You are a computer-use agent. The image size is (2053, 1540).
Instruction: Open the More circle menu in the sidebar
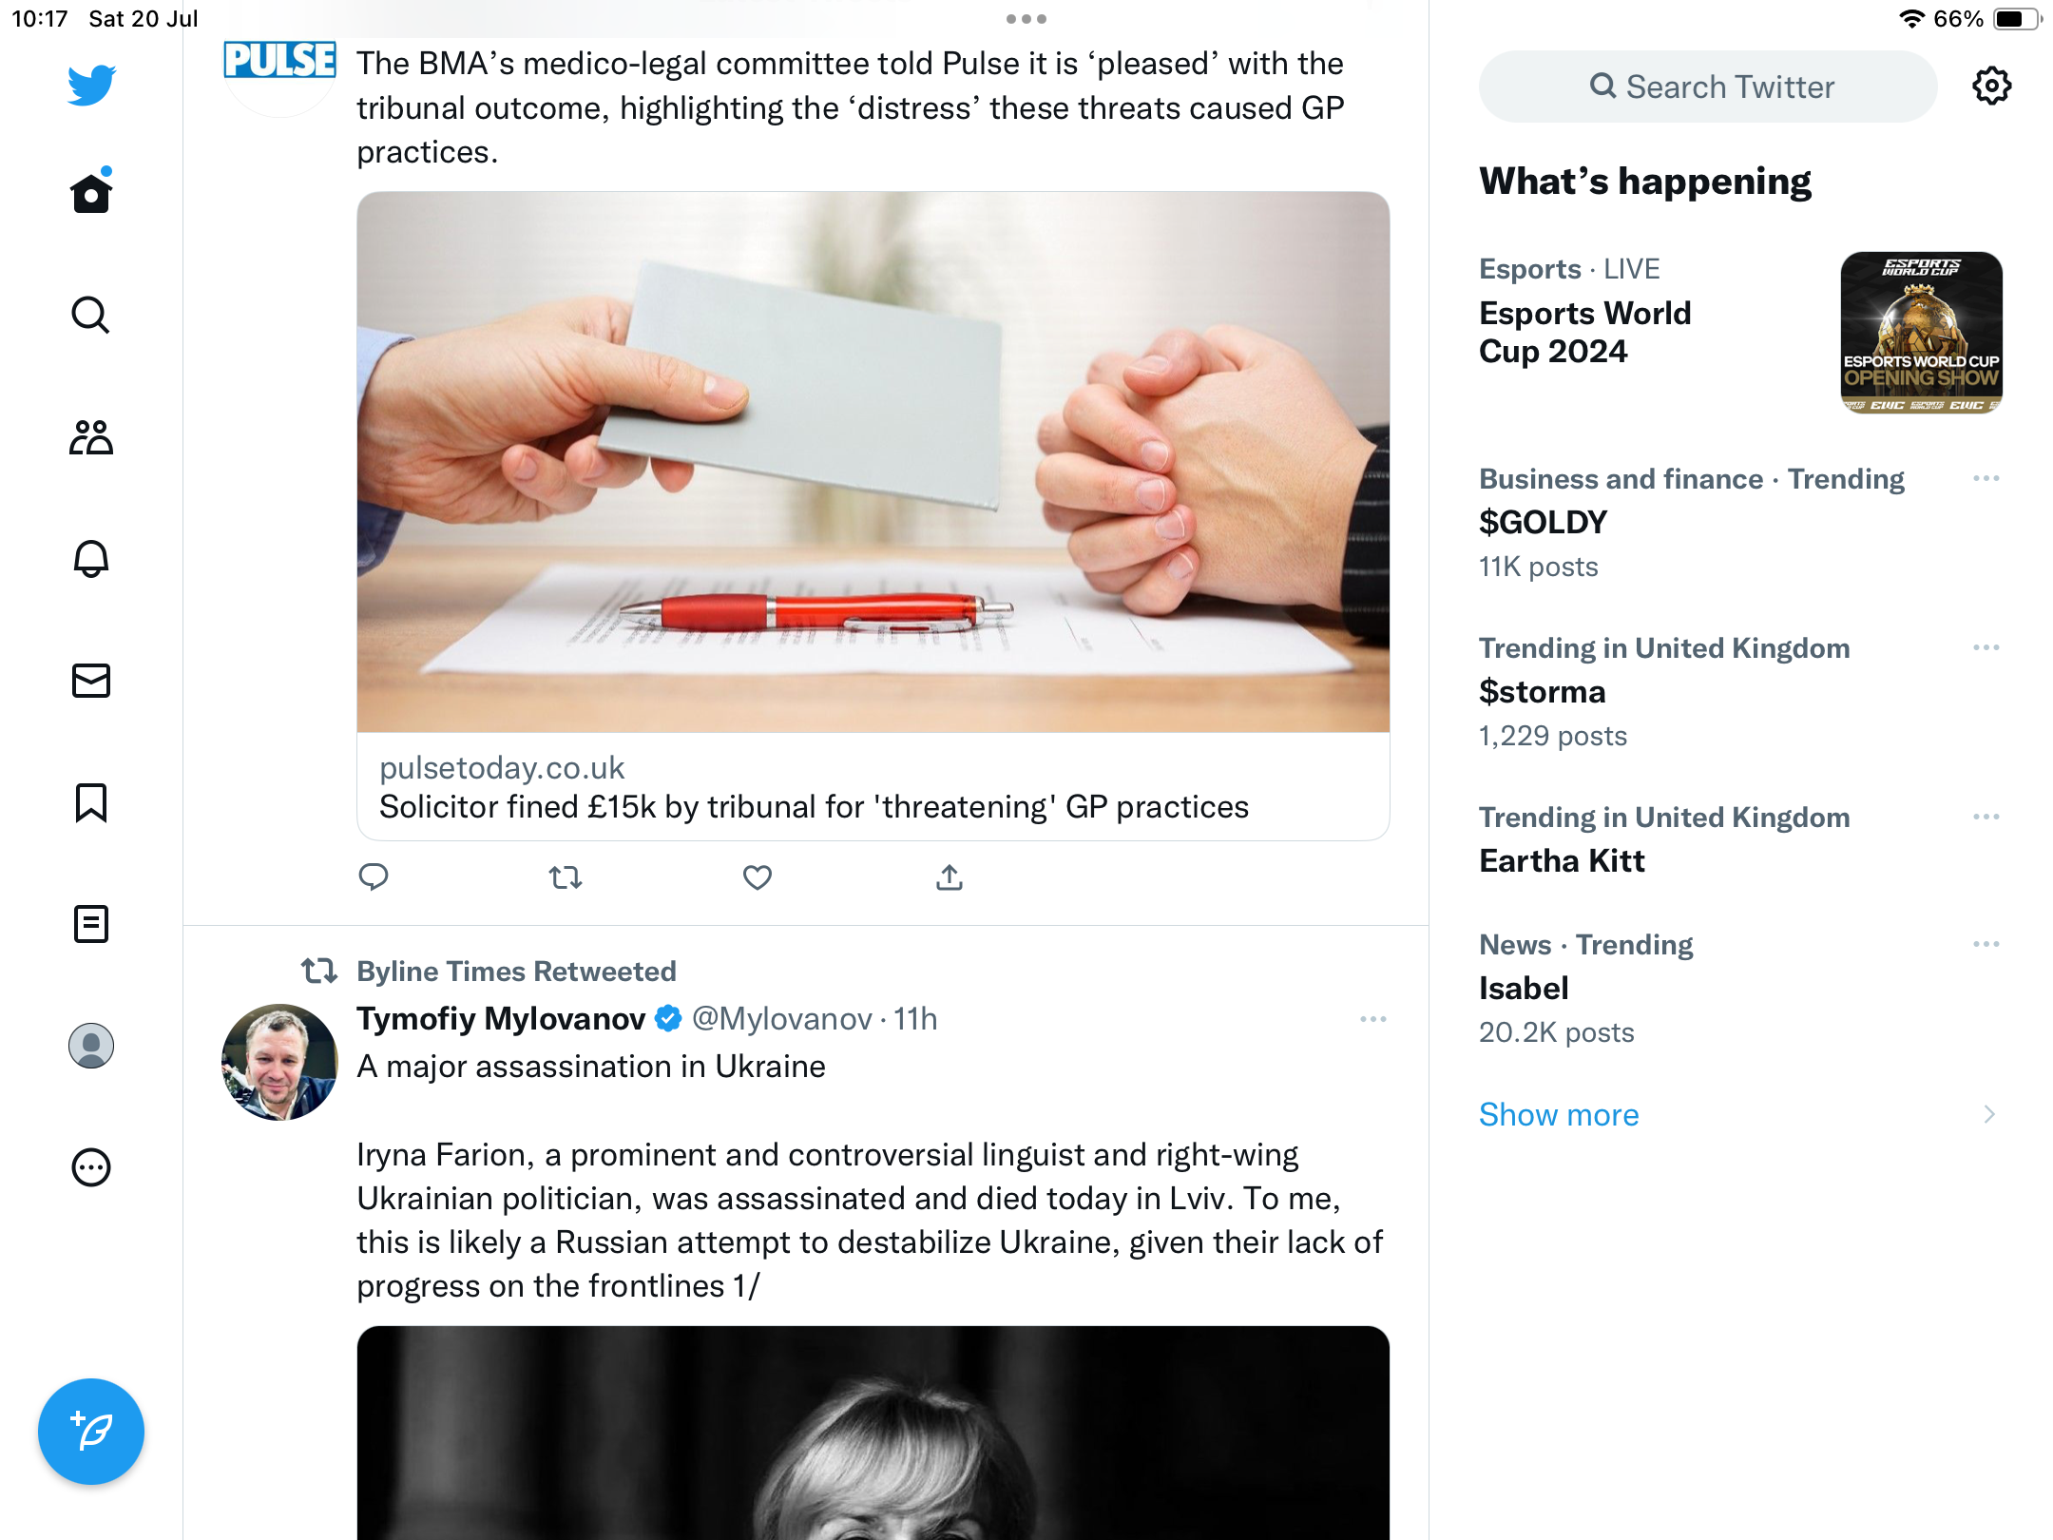click(91, 1167)
